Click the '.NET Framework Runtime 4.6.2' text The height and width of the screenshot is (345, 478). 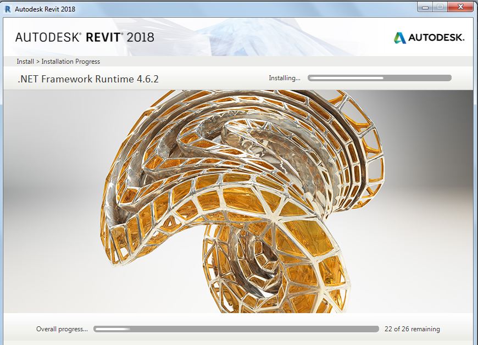click(88, 79)
